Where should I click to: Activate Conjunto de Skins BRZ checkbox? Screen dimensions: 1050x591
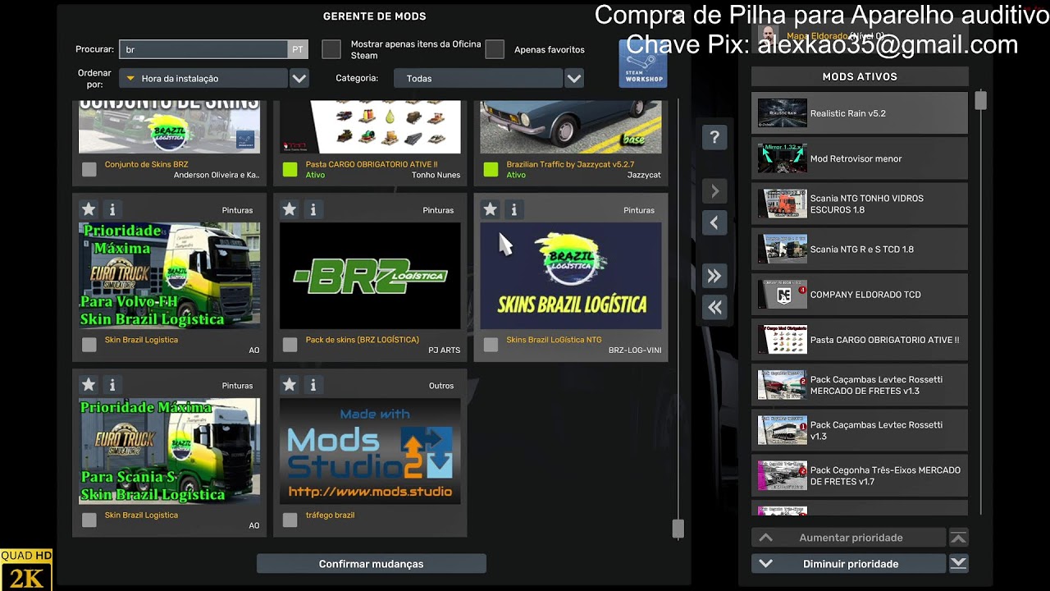(89, 169)
